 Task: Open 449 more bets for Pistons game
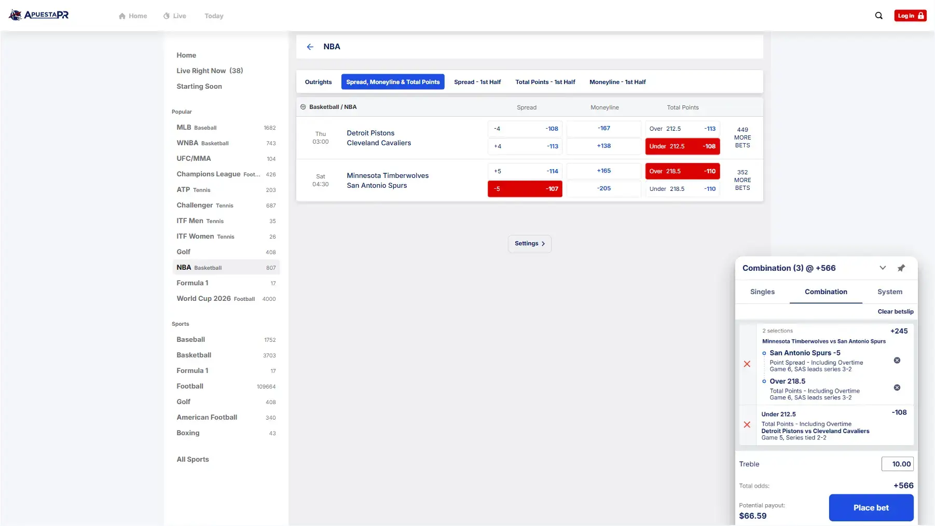coord(742,137)
